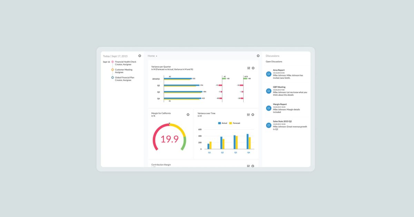The width and height of the screenshot is (414, 217).
Task: Click the Financial Health Check pink status dot
Action: tap(112, 62)
